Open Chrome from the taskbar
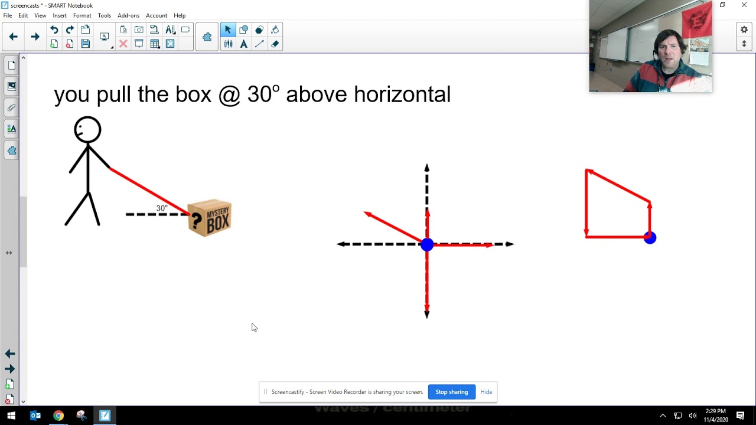This screenshot has width=756, height=425. click(58, 416)
